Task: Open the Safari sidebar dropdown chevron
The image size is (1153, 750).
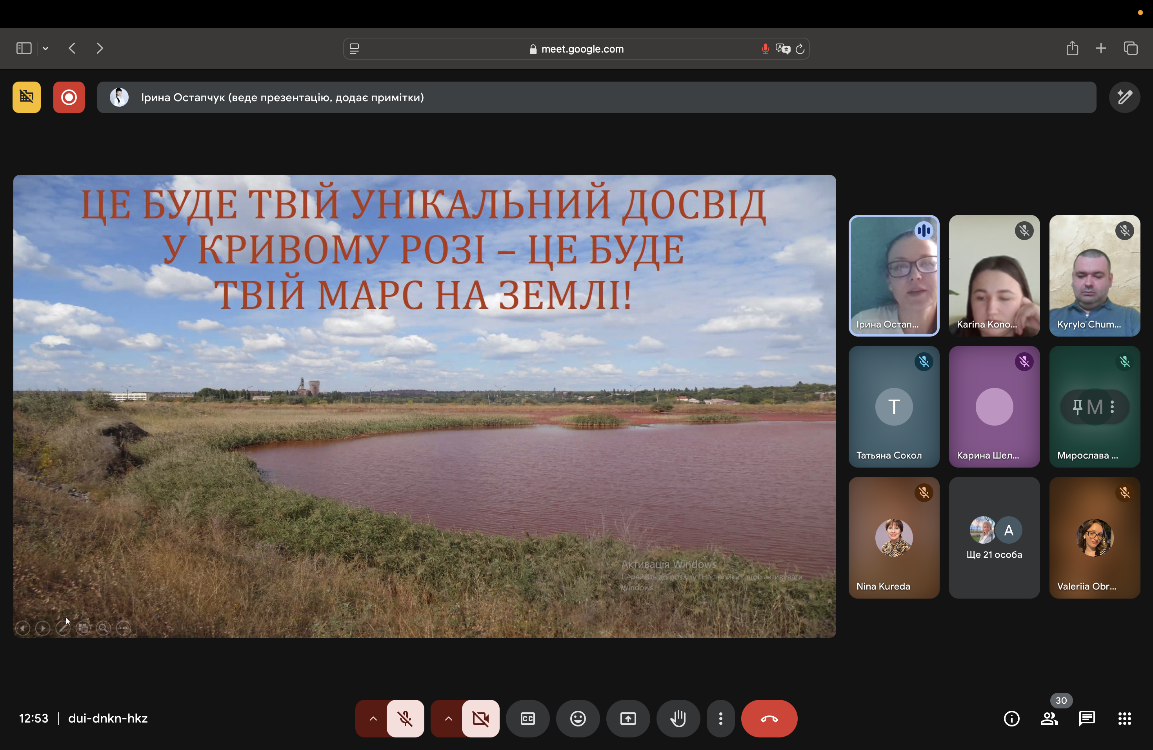Action: pyautogui.click(x=45, y=49)
